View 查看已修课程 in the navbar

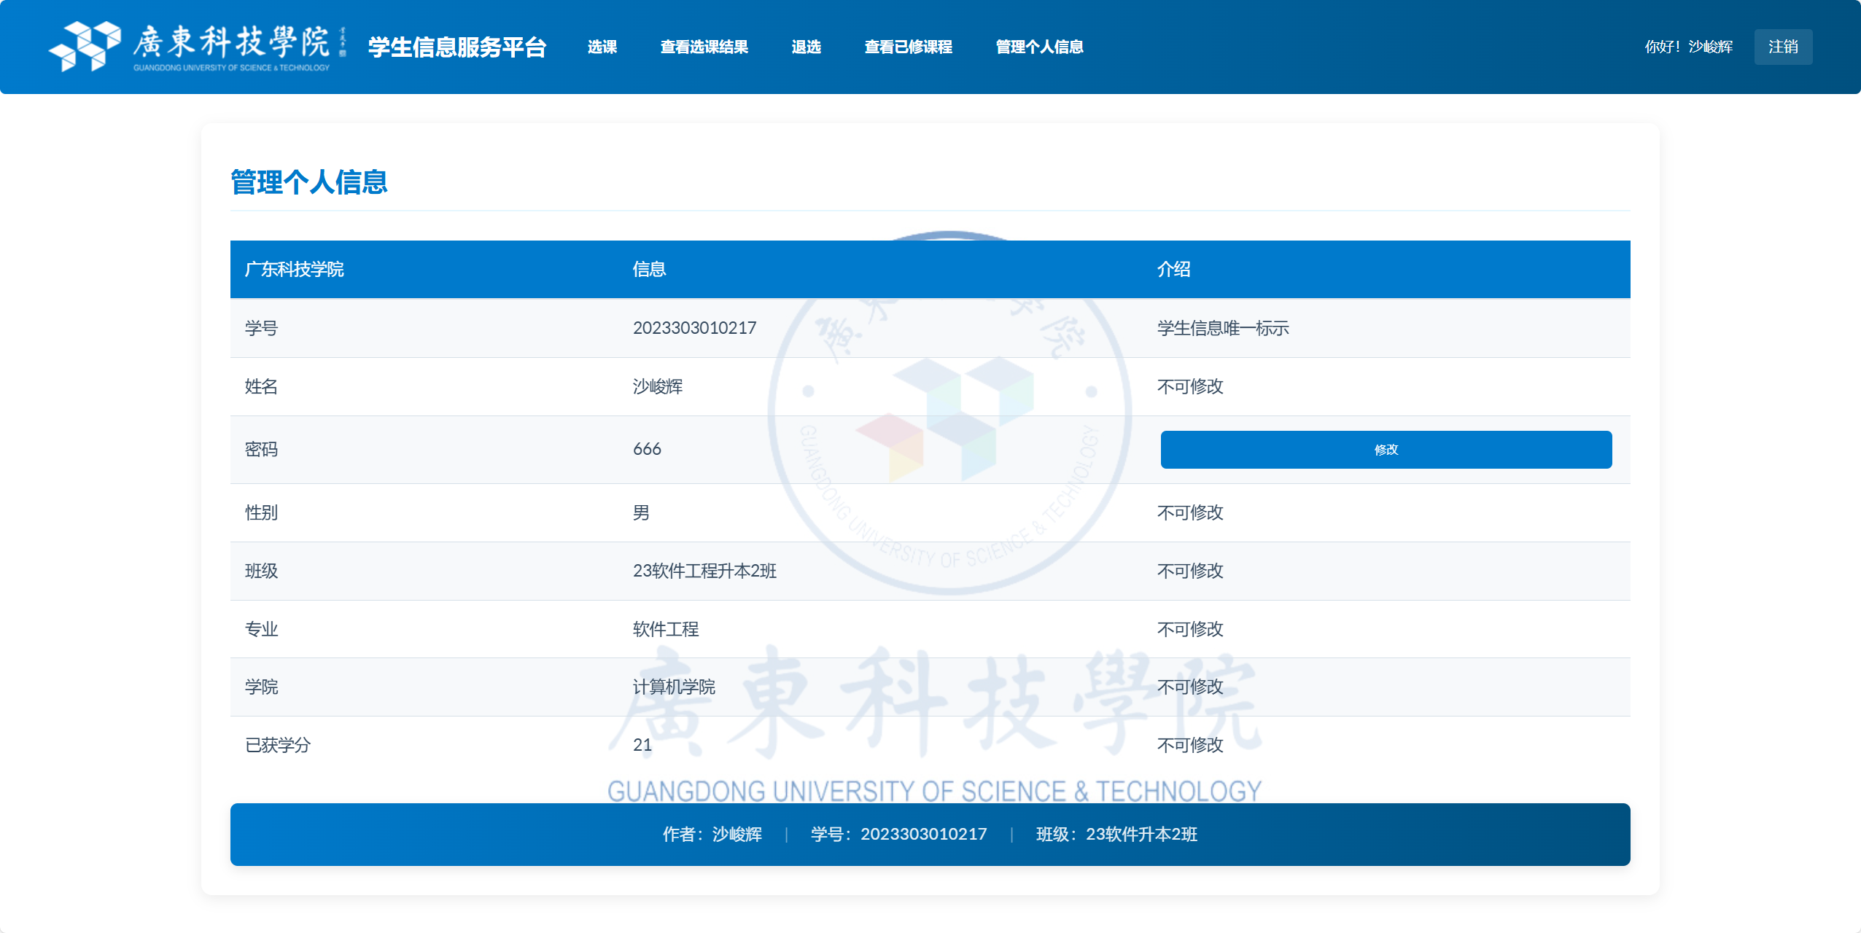[908, 47]
